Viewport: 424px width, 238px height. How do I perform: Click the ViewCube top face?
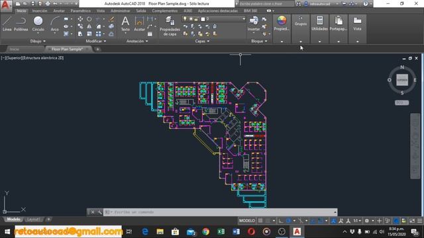[402, 80]
